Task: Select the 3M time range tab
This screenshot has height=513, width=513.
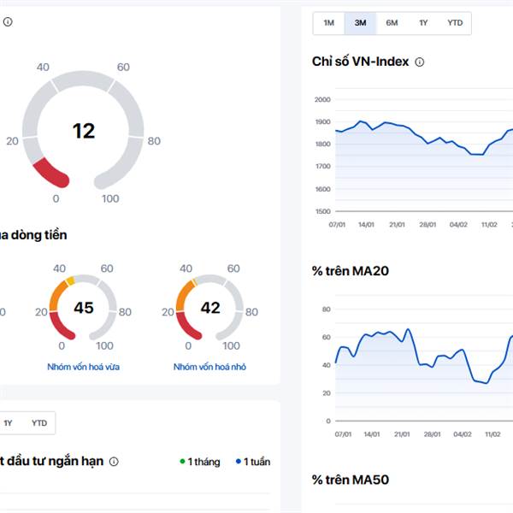Action: click(x=360, y=23)
